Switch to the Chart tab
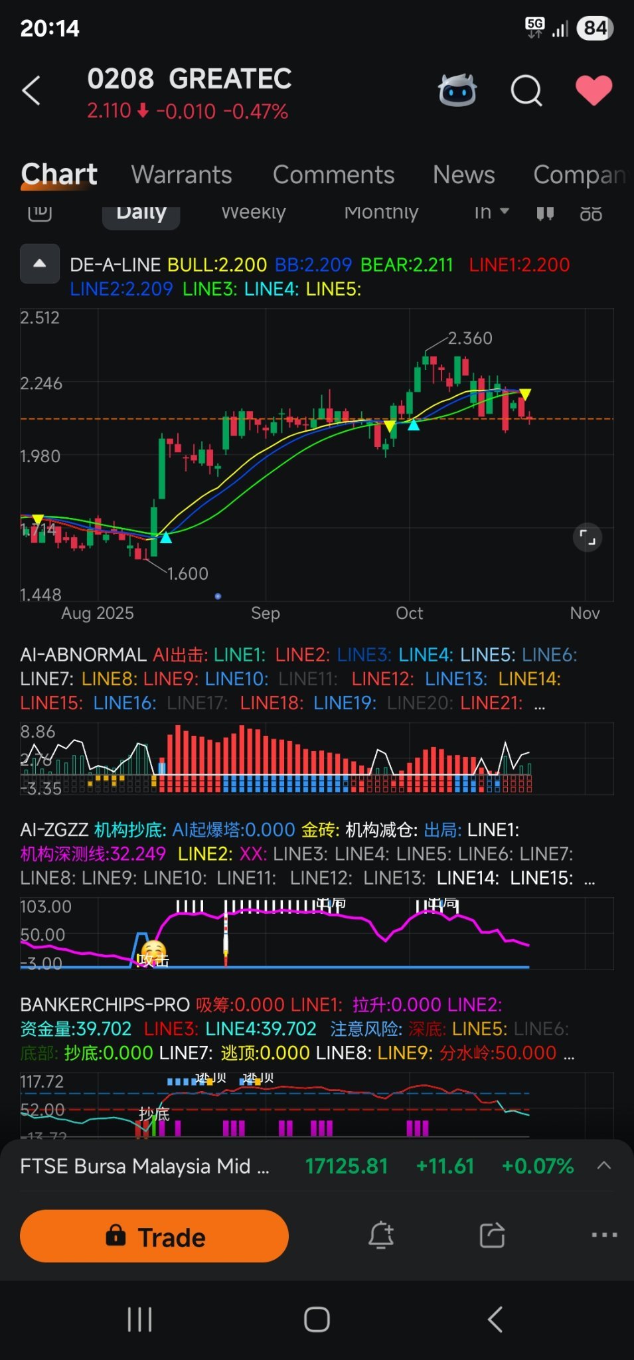This screenshot has height=1360, width=634. pyautogui.click(x=59, y=174)
